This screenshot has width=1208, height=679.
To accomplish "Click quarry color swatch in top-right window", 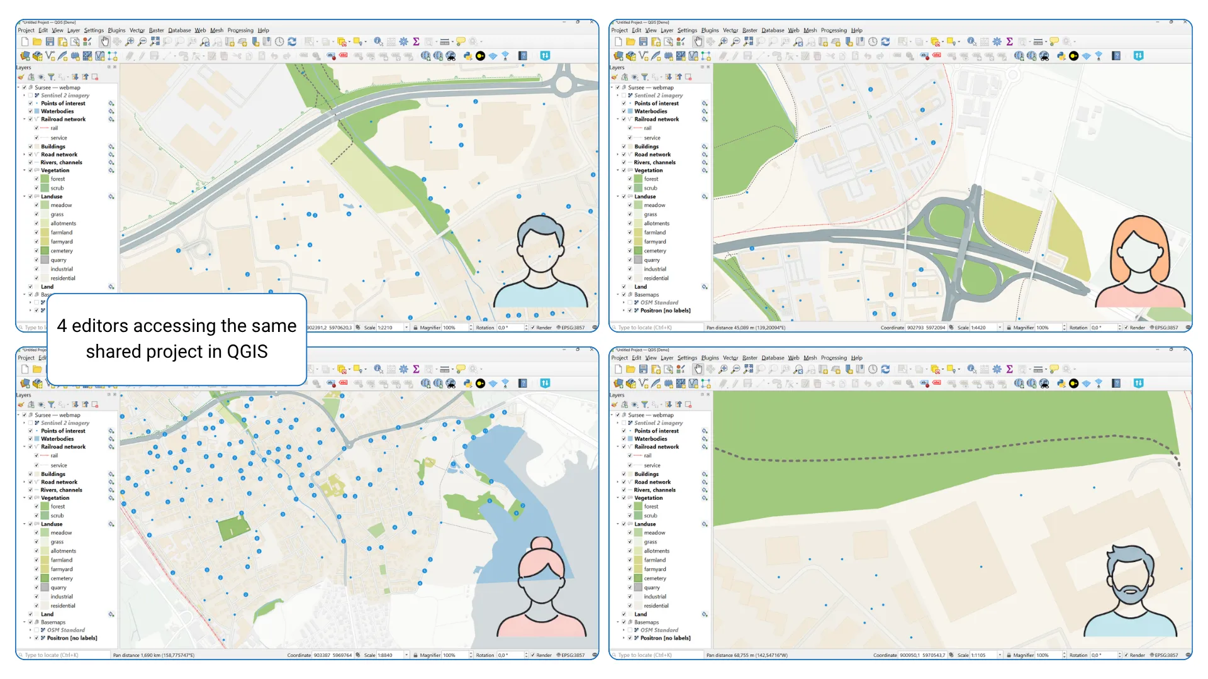I will point(639,260).
